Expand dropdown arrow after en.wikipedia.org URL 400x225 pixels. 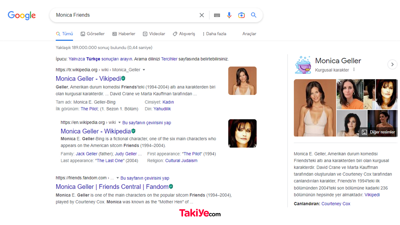click(119, 123)
